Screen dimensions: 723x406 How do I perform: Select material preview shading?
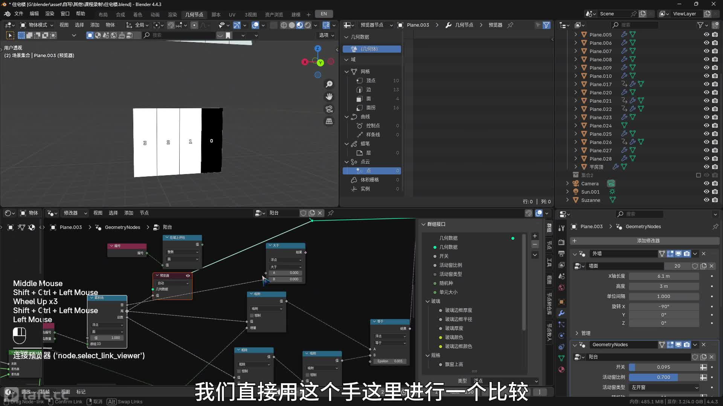pyautogui.click(x=300, y=25)
